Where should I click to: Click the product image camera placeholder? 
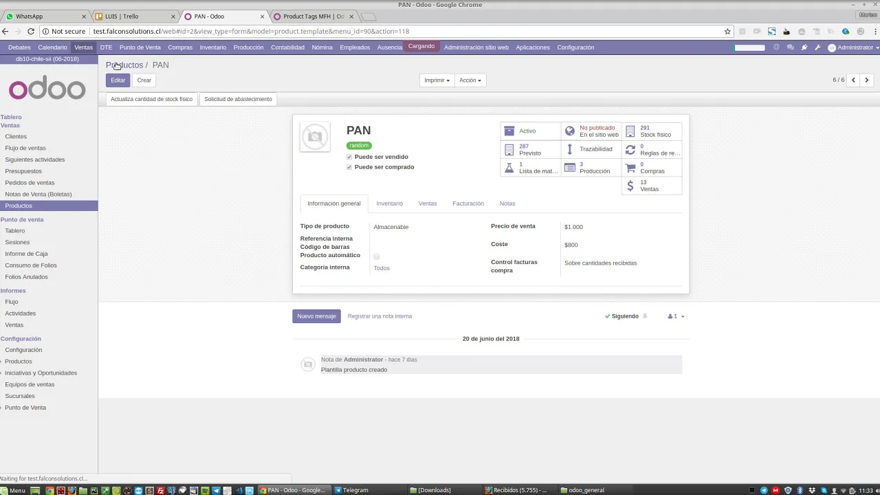click(315, 137)
